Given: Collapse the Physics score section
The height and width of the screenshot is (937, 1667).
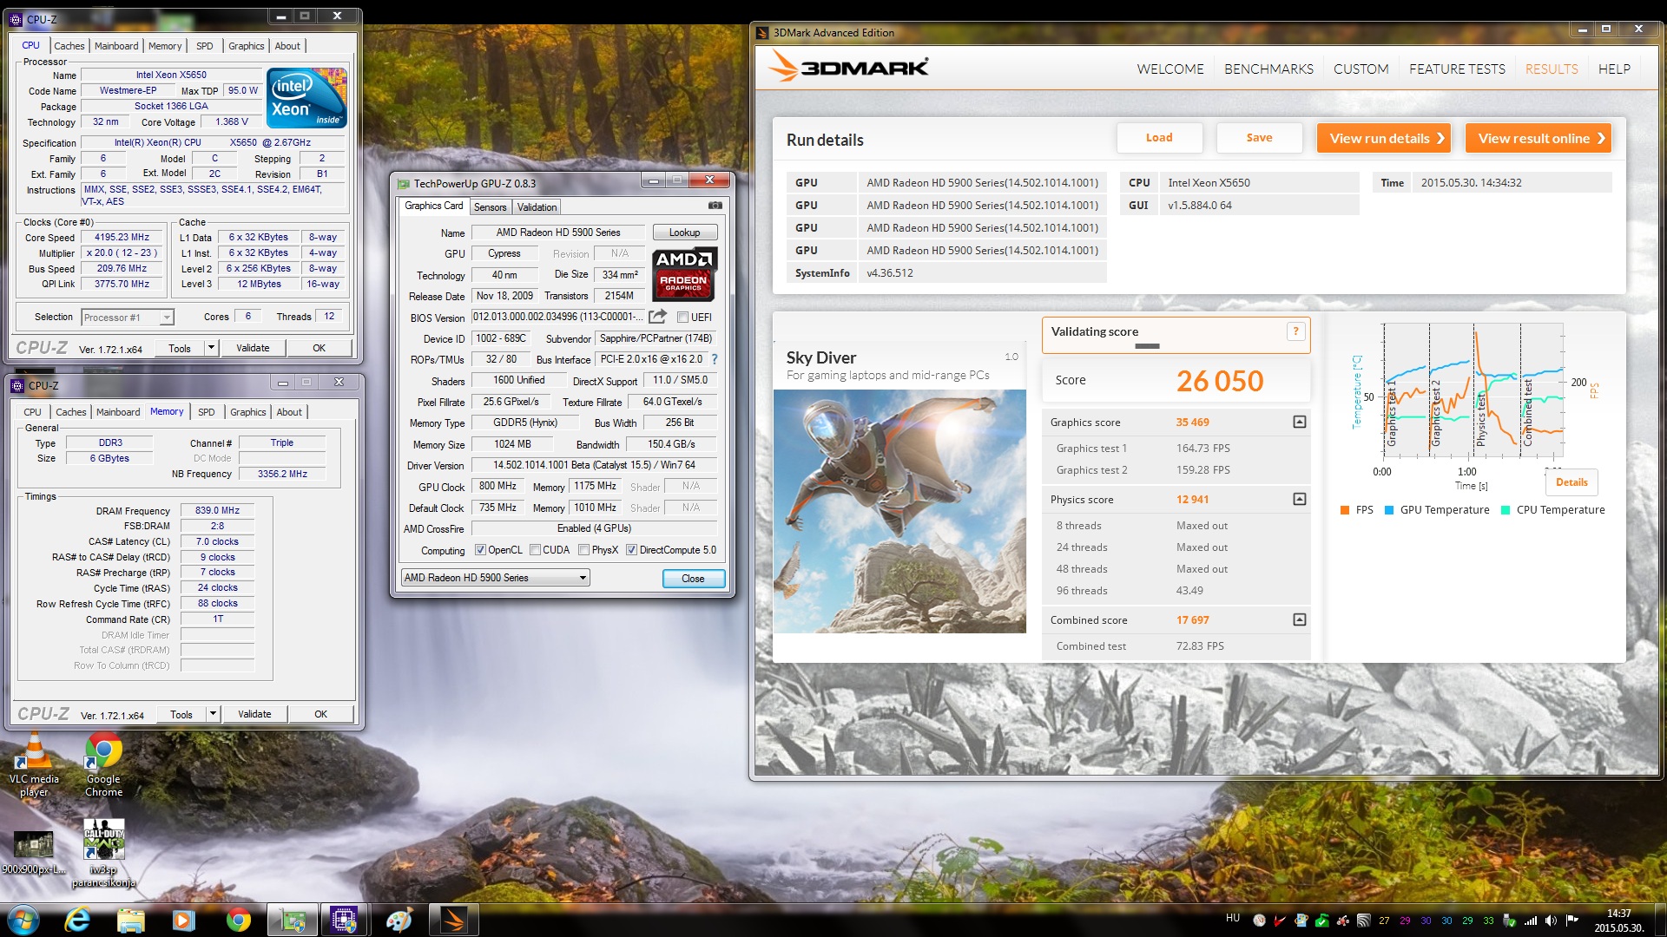Looking at the screenshot, I should tap(1299, 500).
